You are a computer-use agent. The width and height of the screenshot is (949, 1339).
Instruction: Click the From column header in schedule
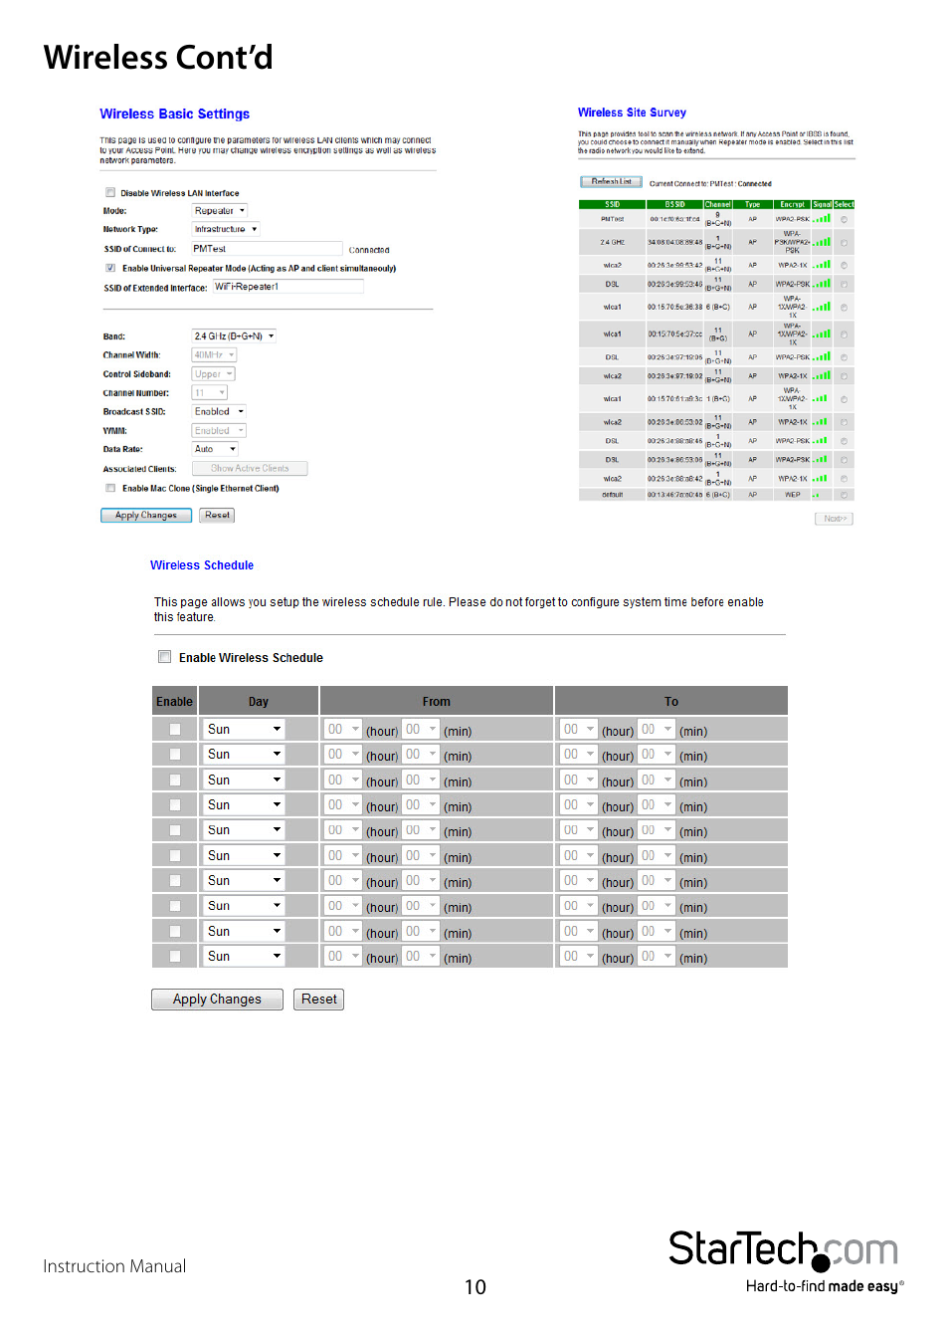(437, 702)
